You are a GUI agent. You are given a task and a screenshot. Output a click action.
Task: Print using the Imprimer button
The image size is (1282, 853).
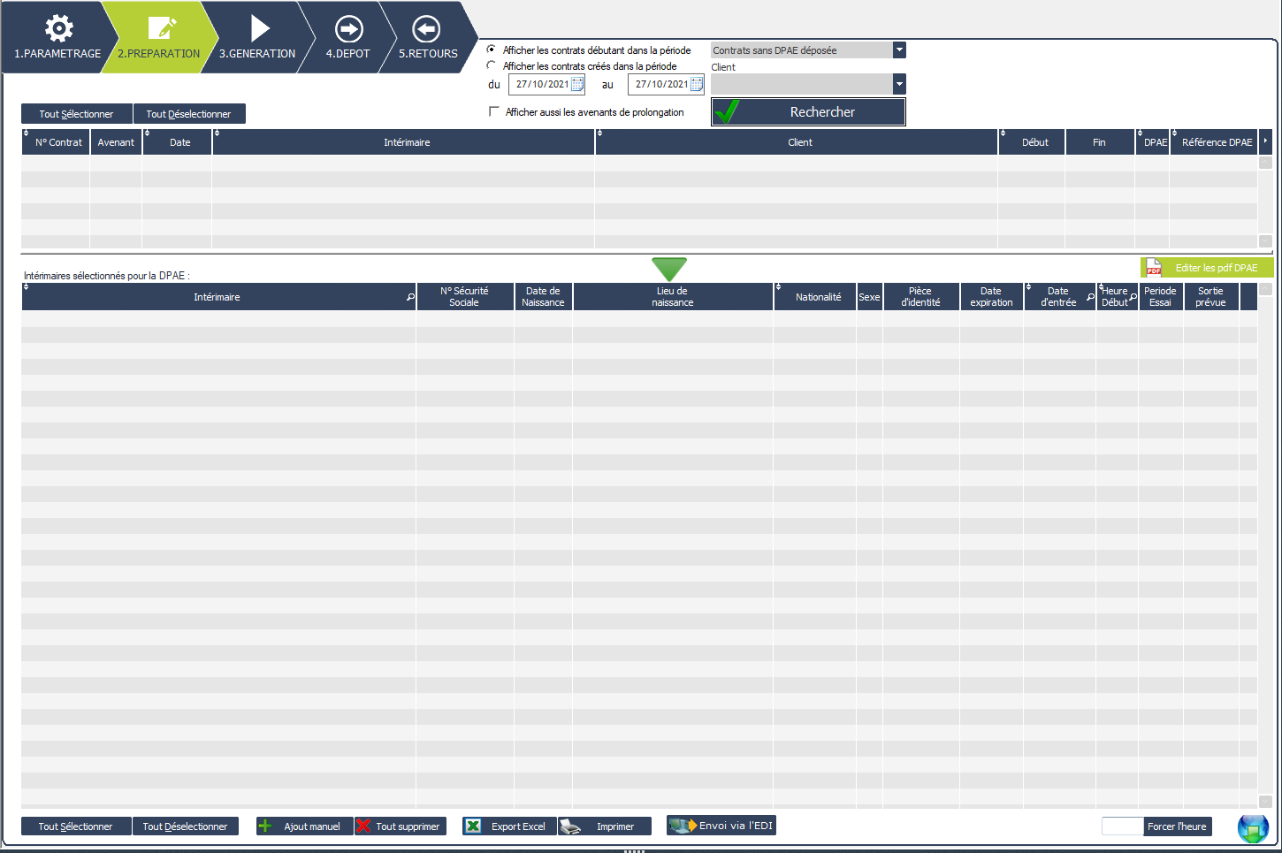(605, 826)
